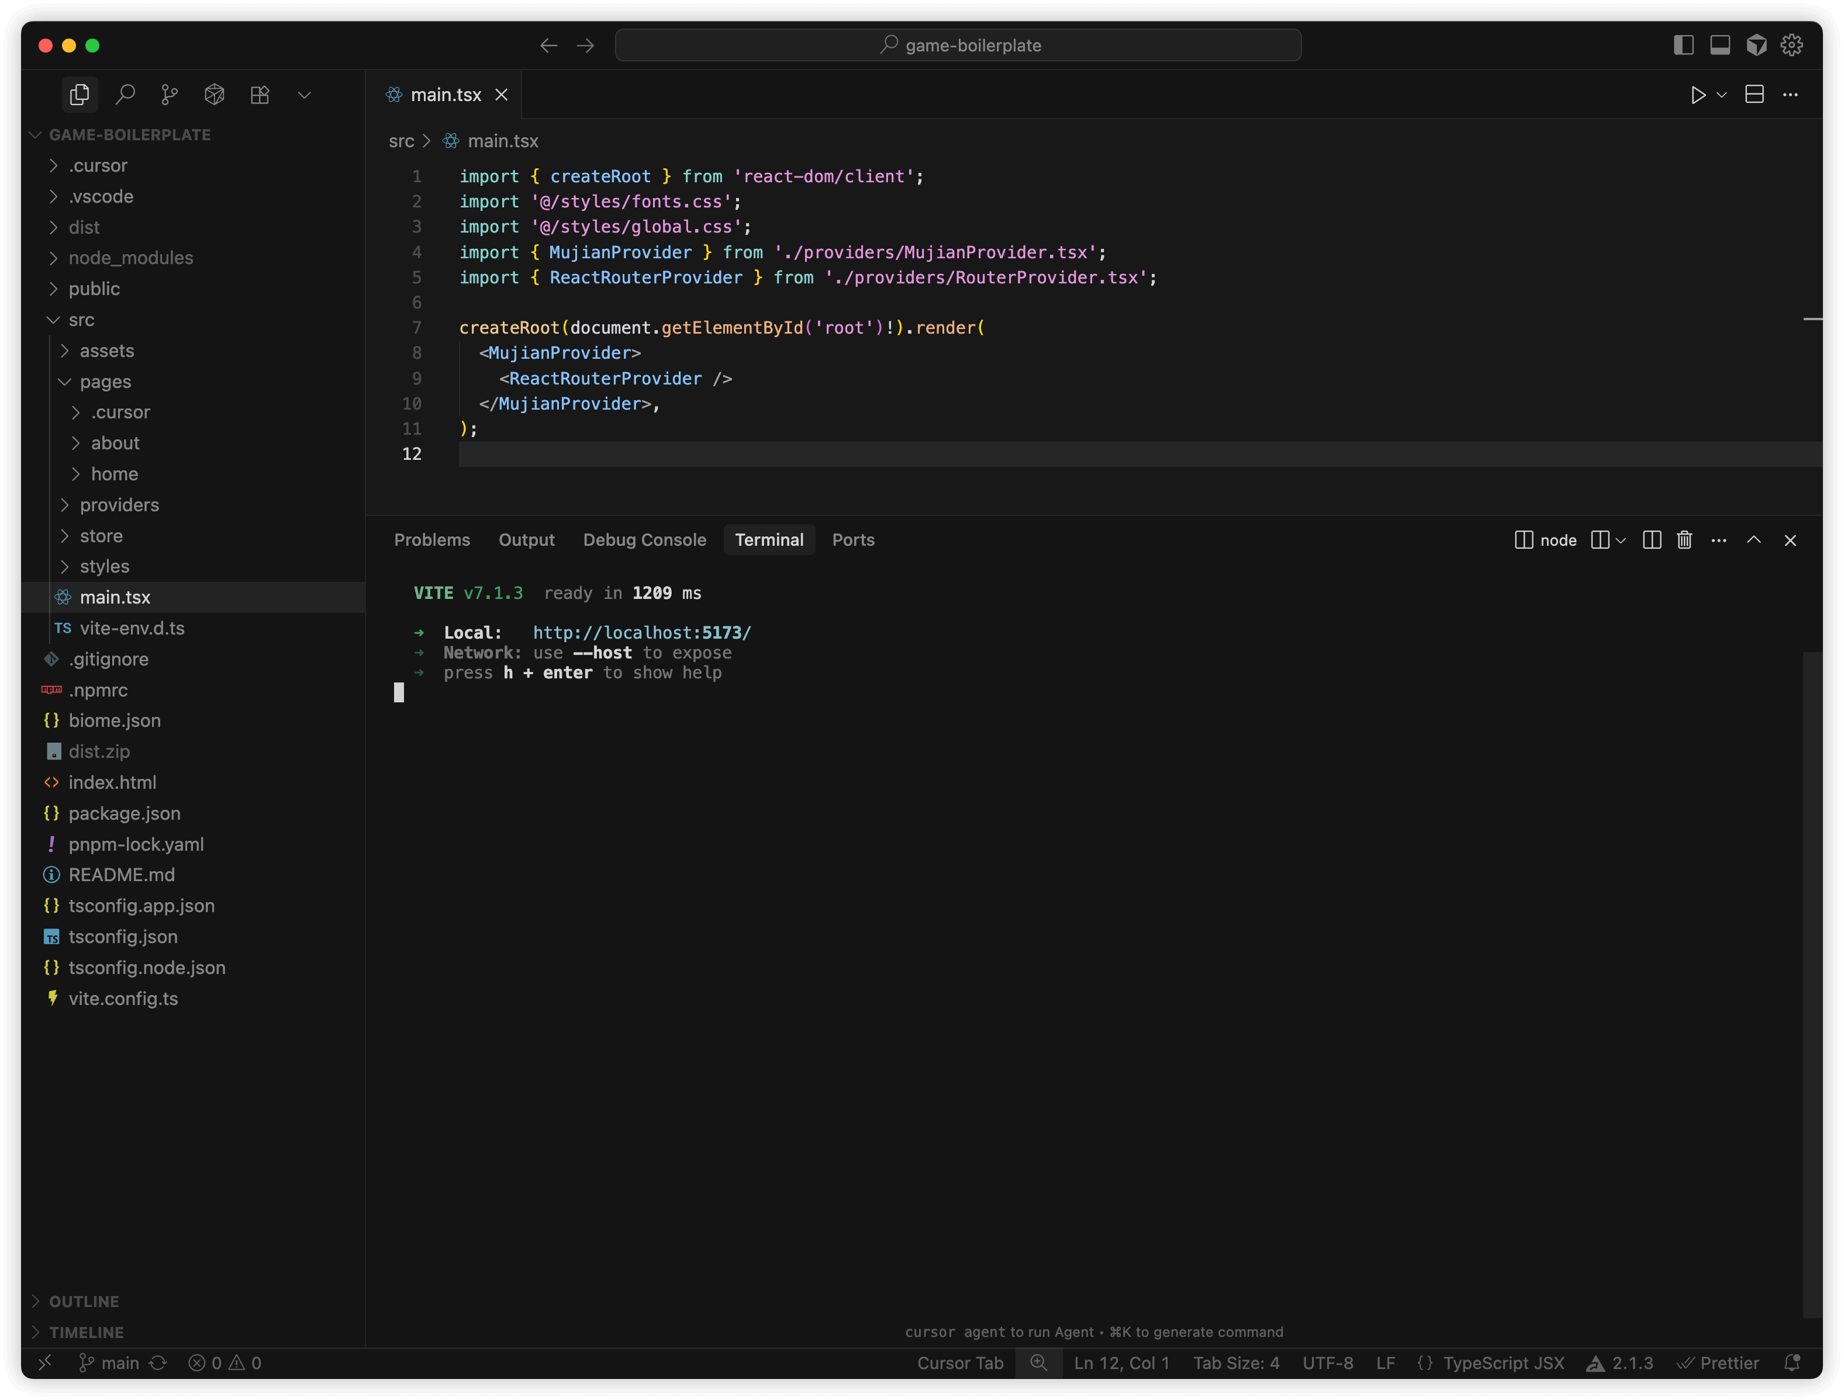The image size is (1844, 1400).
Task: Open the Search view in sidebar
Action: click(125, 94)
